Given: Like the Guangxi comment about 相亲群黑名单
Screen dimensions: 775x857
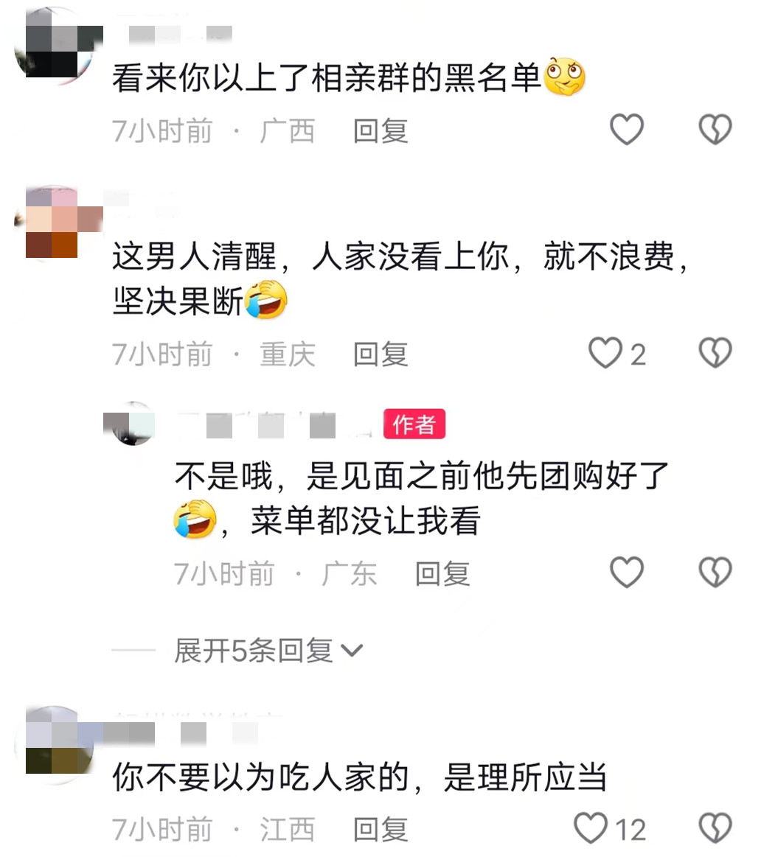Looking at the screenshot, I should click(x=626, y=130).
